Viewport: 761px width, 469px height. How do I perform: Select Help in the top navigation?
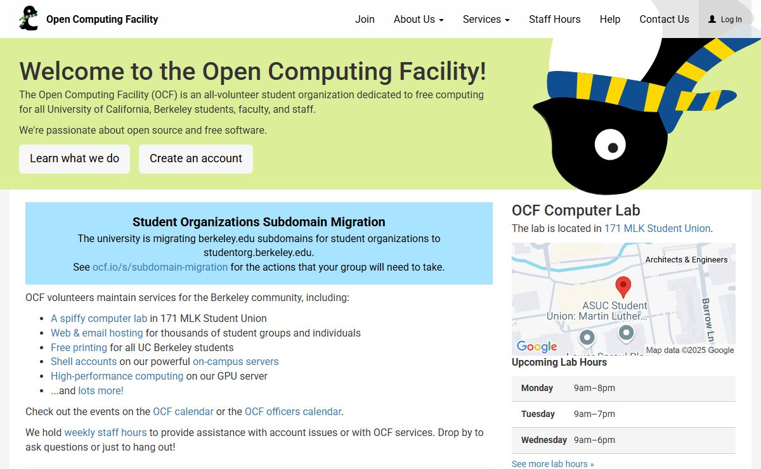(609, 19)
